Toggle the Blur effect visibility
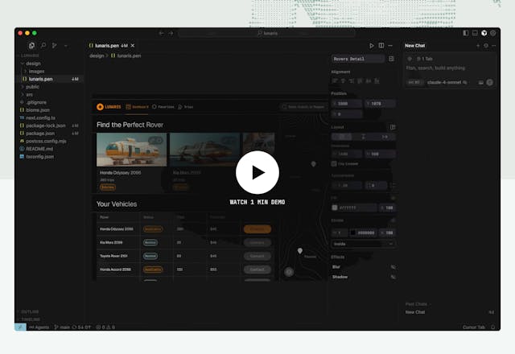Screen dimensions: 515x354 pos(393,266)
